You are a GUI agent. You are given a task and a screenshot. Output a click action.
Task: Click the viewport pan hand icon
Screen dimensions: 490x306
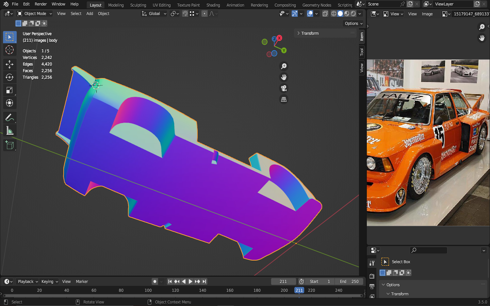pos(284,77)
